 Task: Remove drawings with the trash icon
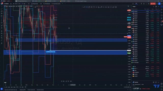(x=2, y=43)
